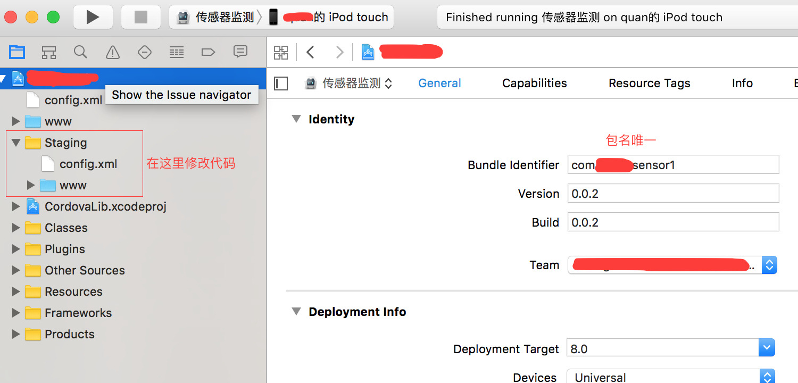798x383 pixels.
Task: Toggle the project and targets list sidebar
Action: 281,84
